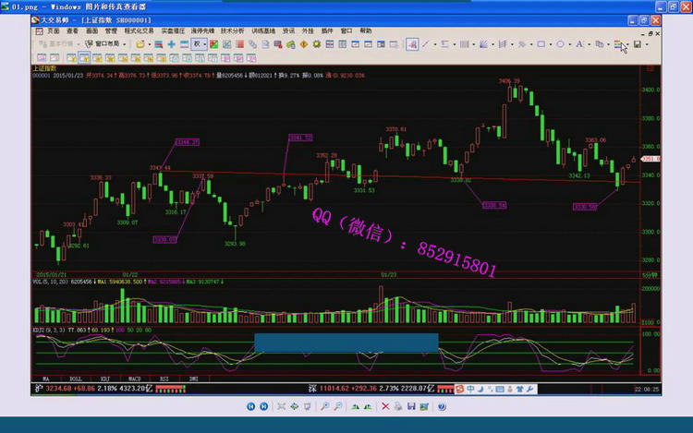The image size is (693, 433).
Task: Click the help icon in viewer toolbar
Action: click(443, 406)
